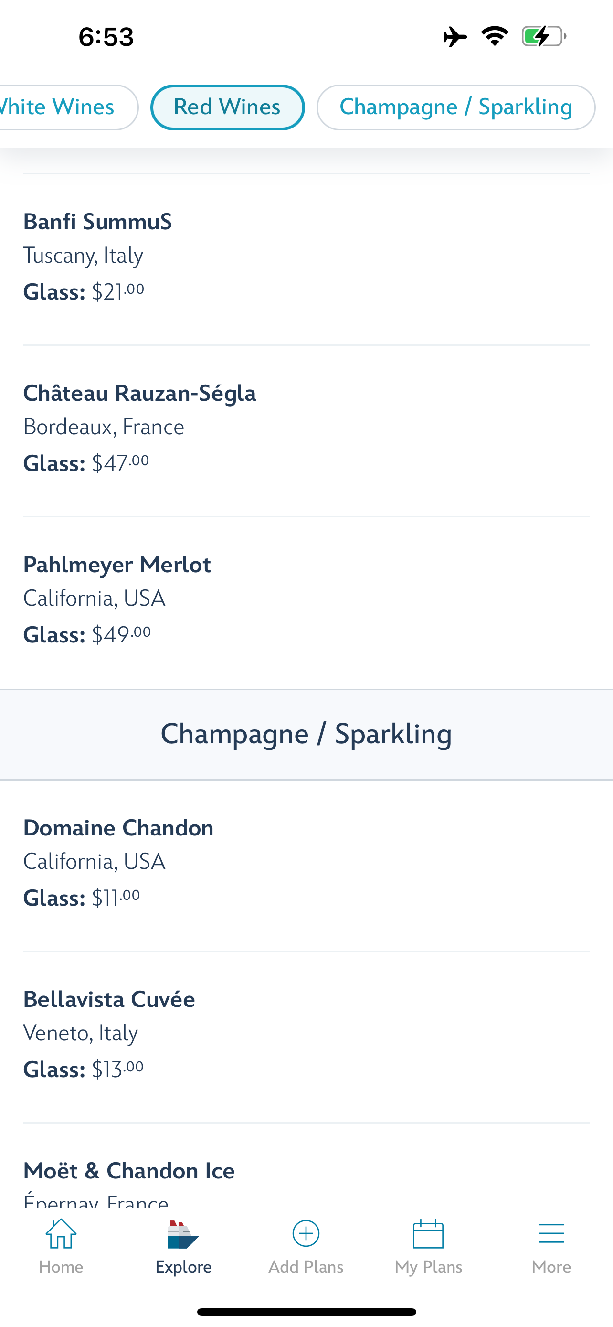Select Domaine Chandon listing

118,828
